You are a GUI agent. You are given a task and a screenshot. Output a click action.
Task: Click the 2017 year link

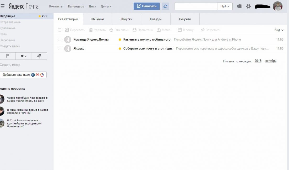[258, 61]
